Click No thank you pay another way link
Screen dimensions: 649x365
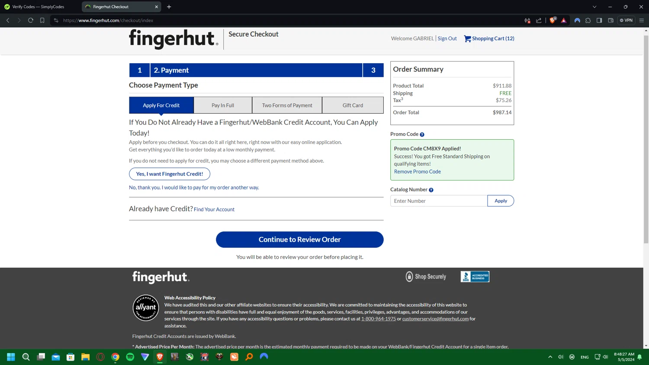click(x=194, y=188)
